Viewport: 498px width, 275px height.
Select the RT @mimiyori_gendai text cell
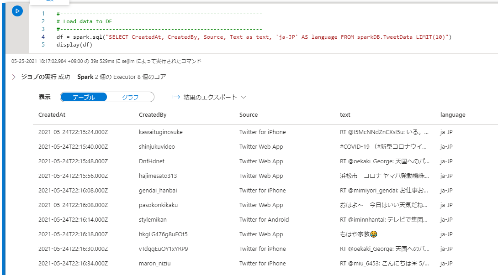click(384, 190)
